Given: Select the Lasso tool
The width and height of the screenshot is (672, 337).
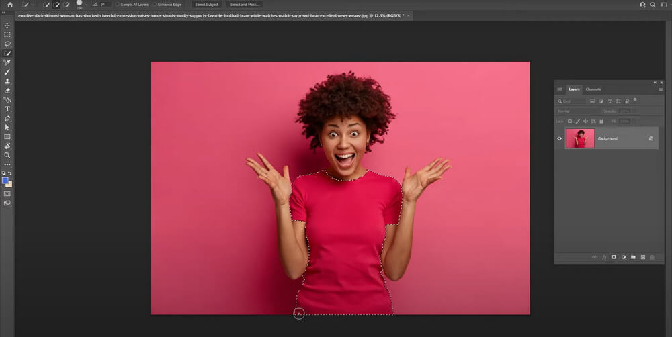Looking at the screenshot, I should 7,44.
